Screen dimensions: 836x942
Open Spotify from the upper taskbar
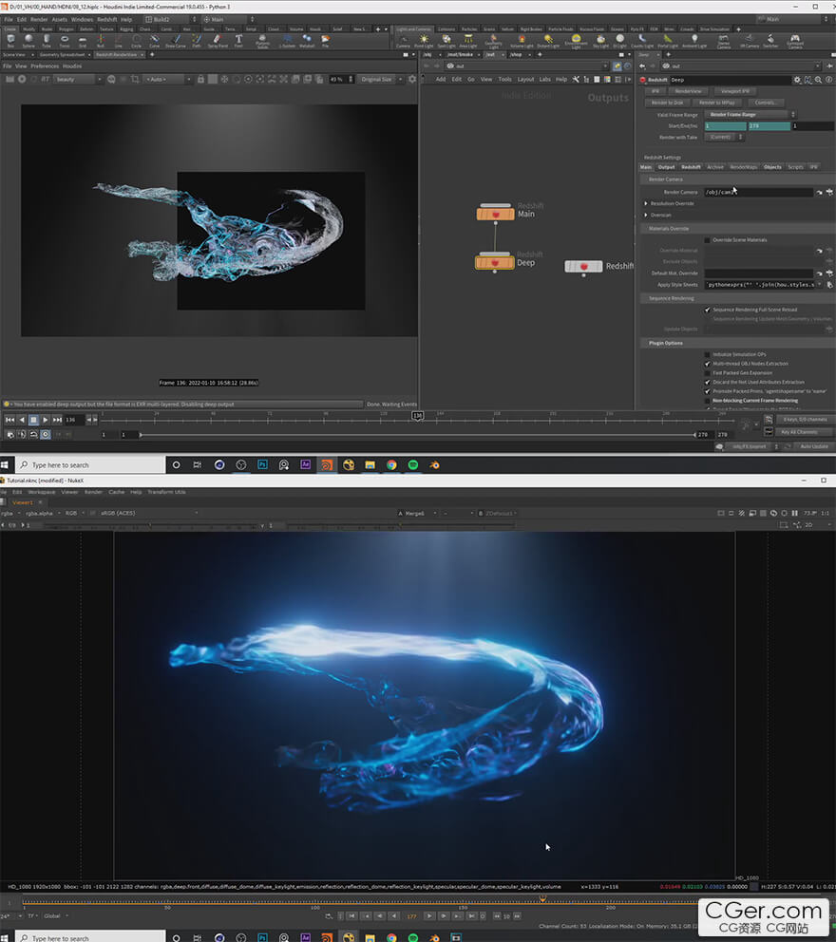(413, 464)
